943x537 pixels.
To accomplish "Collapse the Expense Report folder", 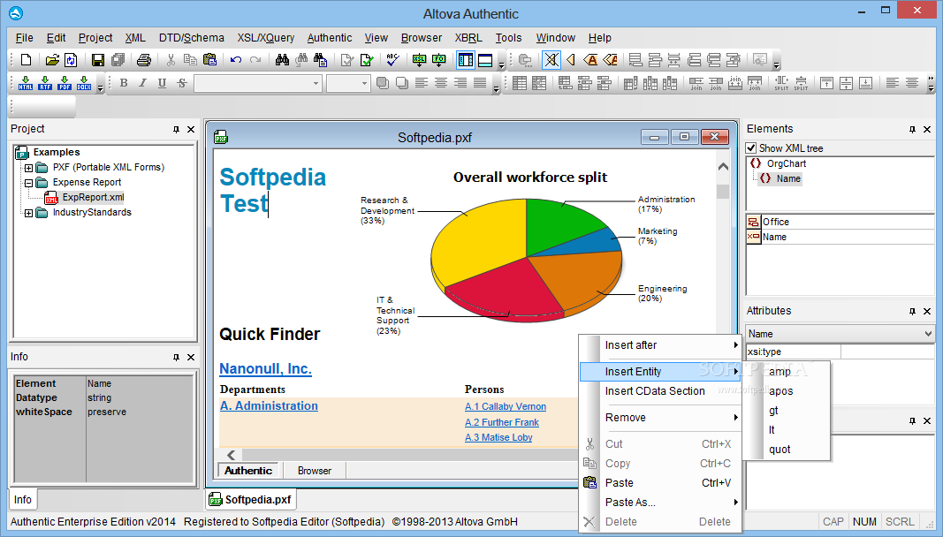I will pos(28,183).
